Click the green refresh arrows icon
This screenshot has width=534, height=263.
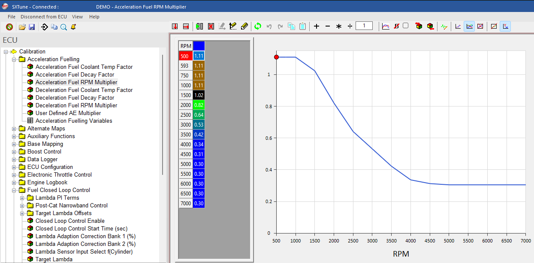click(x=257, y=26)
